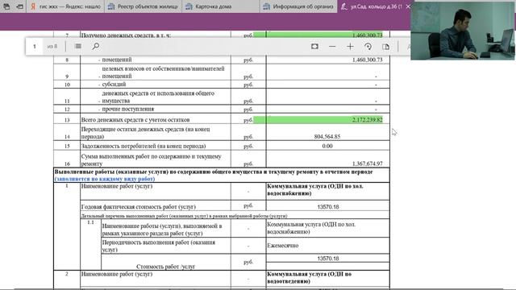
Task: Open the PDF page layout options
Action: coord(385,47)
